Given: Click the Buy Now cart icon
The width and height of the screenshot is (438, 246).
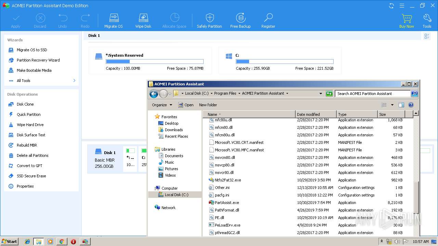Looking at the screenshot, I should (x=407, y=20).
